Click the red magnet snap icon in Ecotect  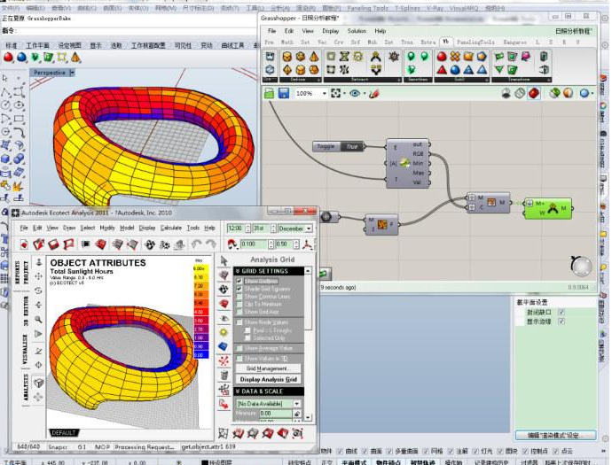pyautogui.click(x=232, y=244)
